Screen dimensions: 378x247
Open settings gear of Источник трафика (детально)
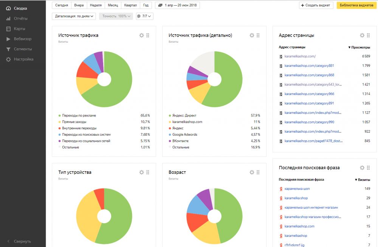(252, 35)
